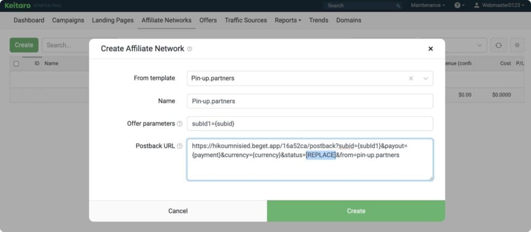The width and height of the screenshot is (531, 232).
Task: Close the Create Affiliate Network dialog
Action: (430, 49)
